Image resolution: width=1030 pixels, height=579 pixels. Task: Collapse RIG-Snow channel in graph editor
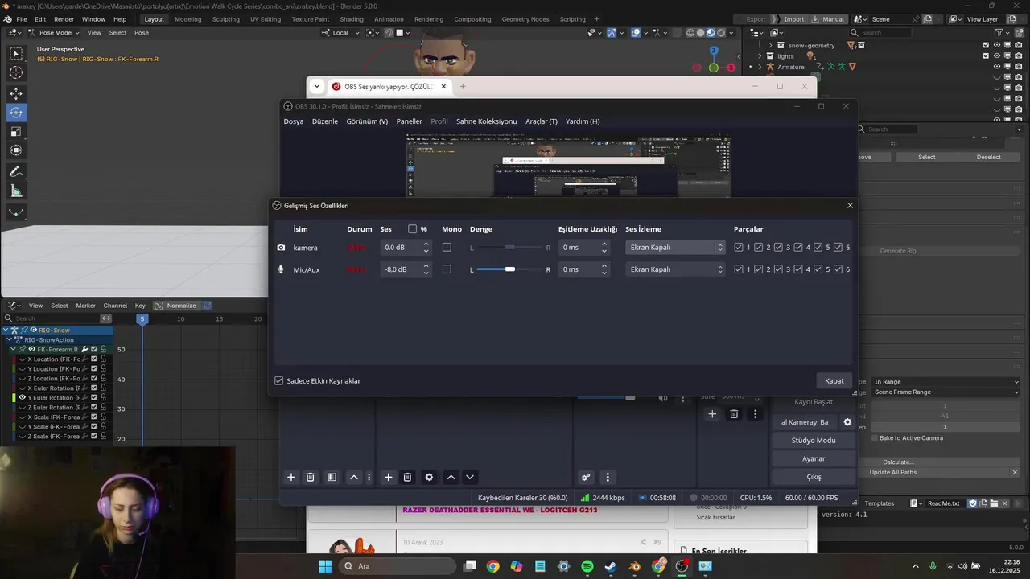coord(6,331)
